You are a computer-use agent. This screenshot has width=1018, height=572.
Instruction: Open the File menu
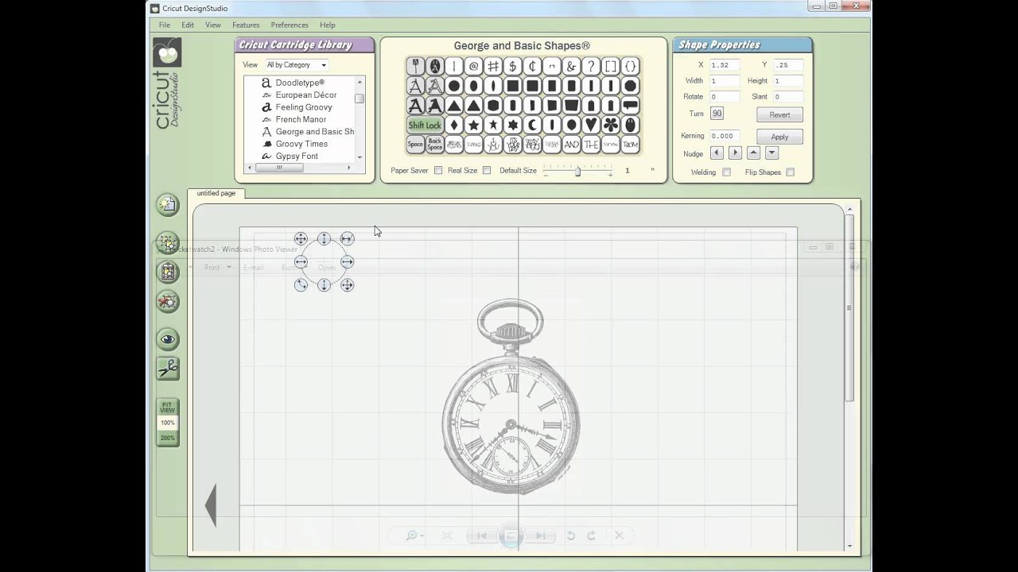164,25
